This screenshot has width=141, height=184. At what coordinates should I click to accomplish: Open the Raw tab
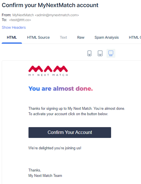tap(81, 38)
